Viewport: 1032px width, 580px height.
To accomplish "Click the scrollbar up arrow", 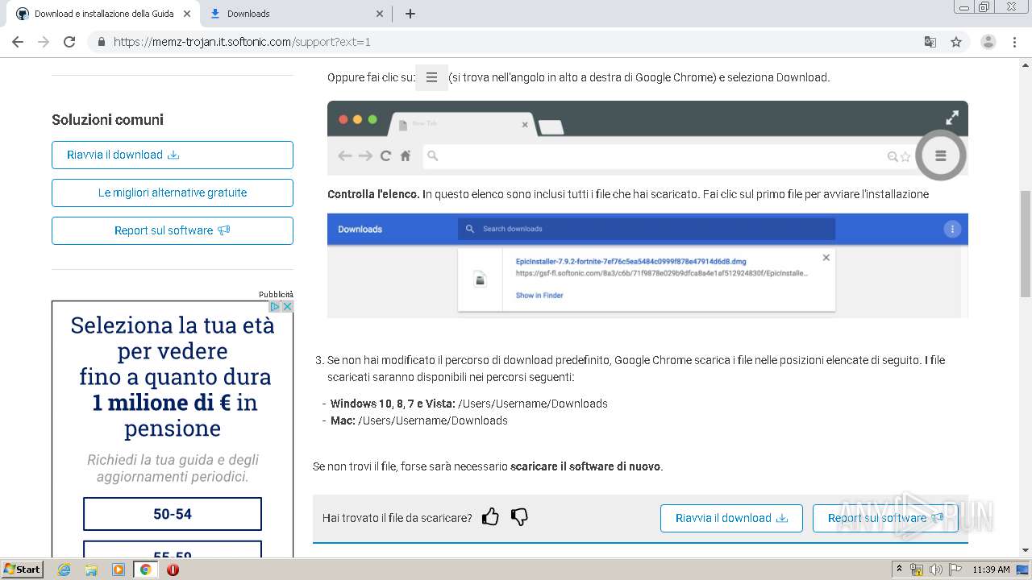I will (1026, 64).
